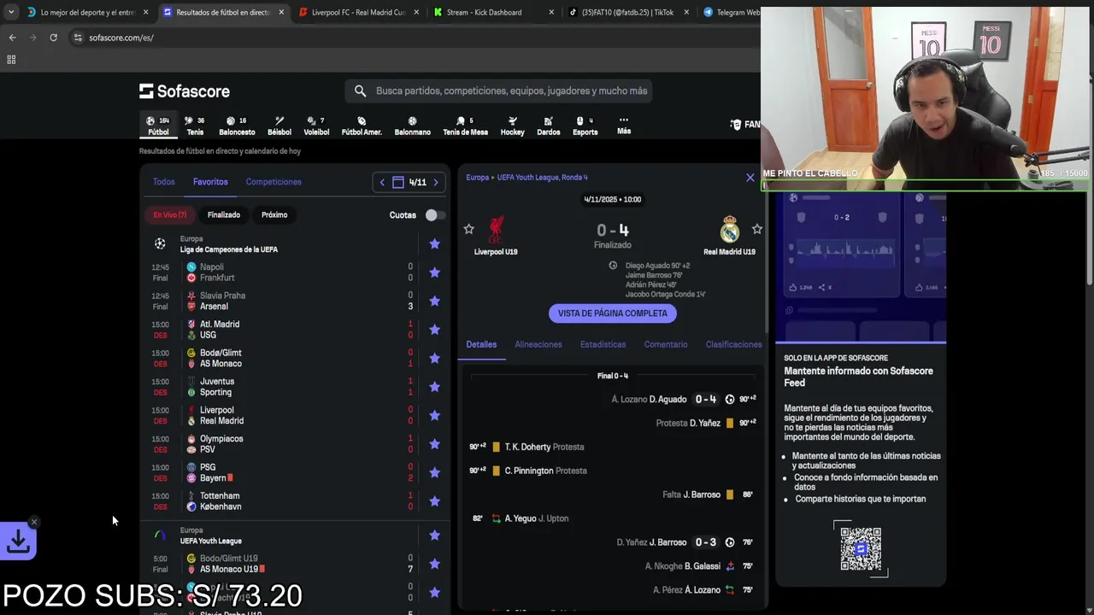This screenshot has height=615, width=1094.
Task: Open the browser tab search dropdown
Action: pyautogui.click(x=10, y=13)
